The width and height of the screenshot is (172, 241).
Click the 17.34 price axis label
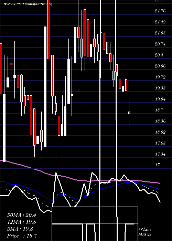click(x=160, y=154)
